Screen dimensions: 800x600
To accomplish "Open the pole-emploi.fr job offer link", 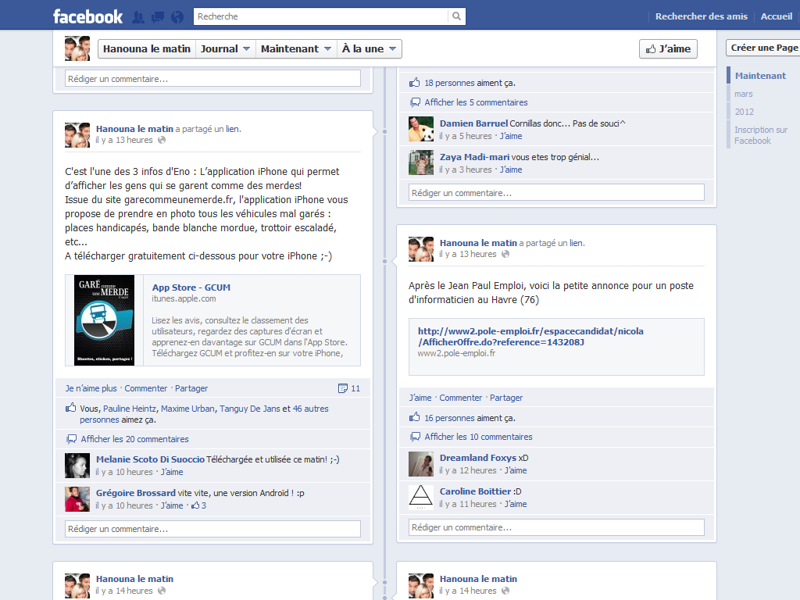I will [530, 337].
